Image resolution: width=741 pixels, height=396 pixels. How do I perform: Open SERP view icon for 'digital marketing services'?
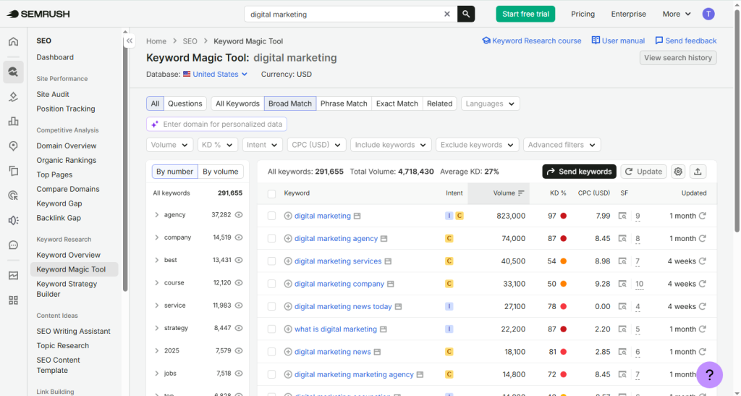click(622, 261)
